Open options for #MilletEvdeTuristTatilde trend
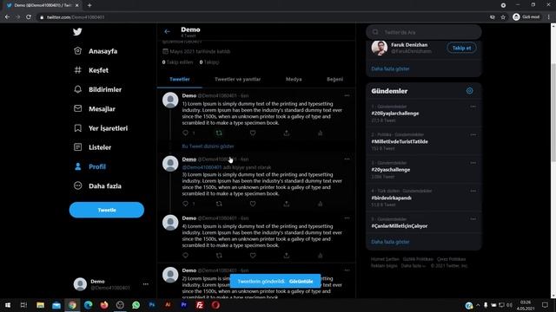 473,135
